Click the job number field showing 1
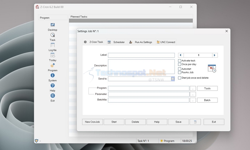The image size is (250, 150). (x=198, y=55)
